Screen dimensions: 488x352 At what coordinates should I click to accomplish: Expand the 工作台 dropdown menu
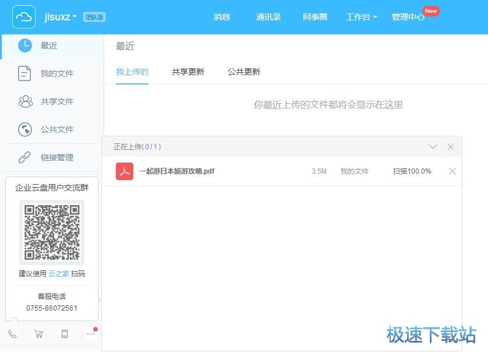point(361,17)
